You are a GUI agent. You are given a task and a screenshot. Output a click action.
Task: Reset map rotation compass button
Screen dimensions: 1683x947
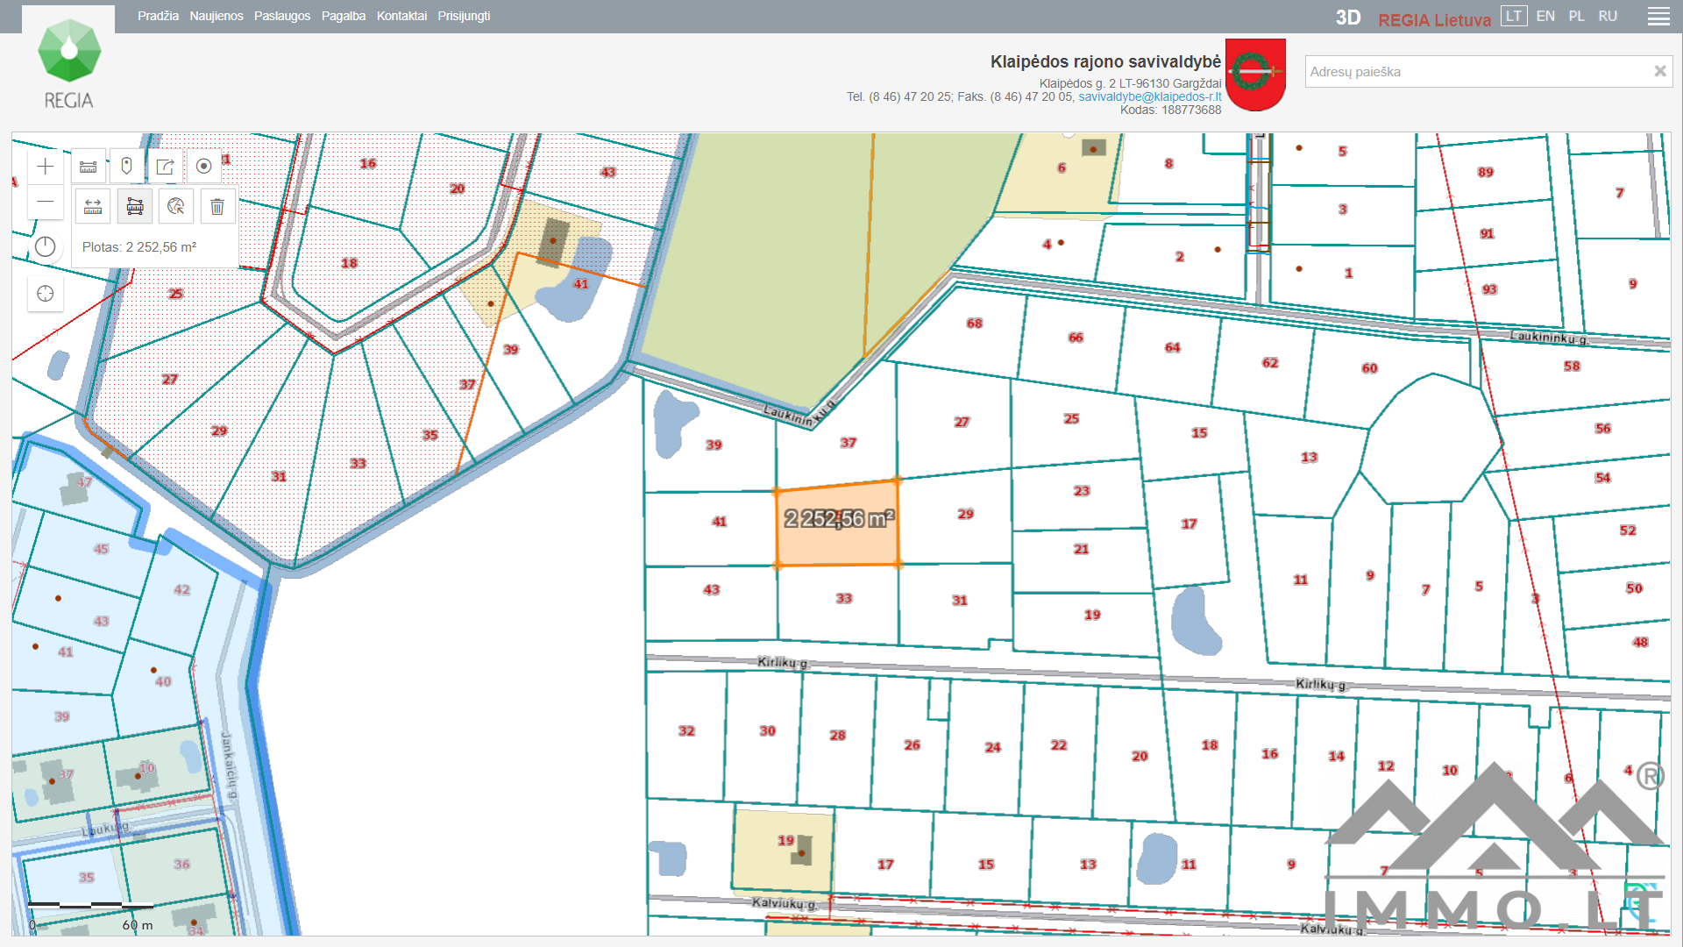coord(46,247)
